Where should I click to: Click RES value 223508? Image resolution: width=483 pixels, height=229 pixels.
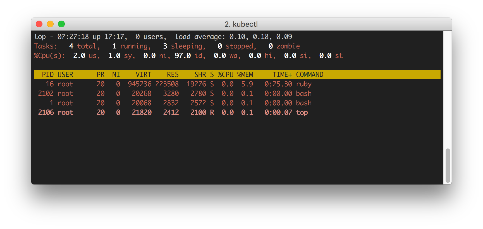[167, 84]
